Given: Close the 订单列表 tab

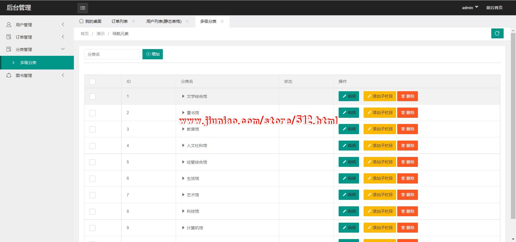Looking at the screenshot, I should click(134, 21).
